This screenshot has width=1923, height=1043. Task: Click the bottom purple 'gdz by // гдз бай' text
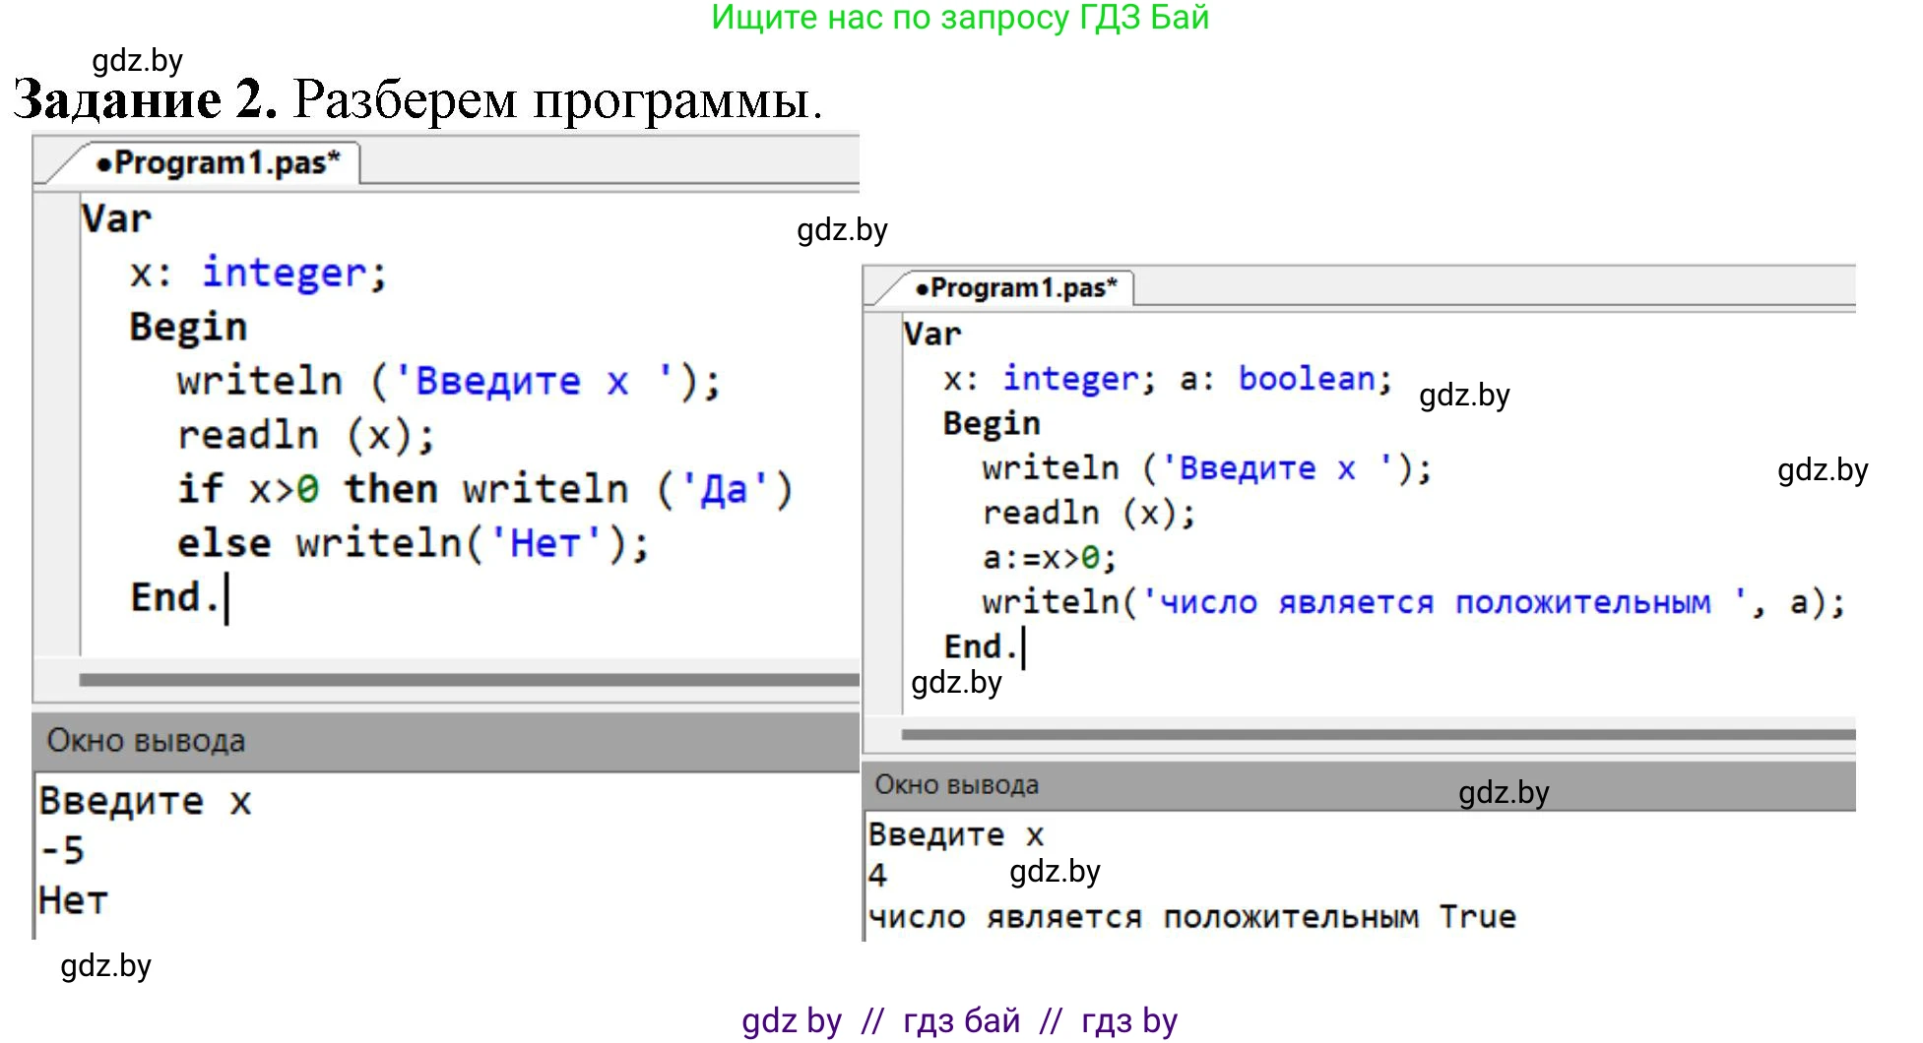959,1021
